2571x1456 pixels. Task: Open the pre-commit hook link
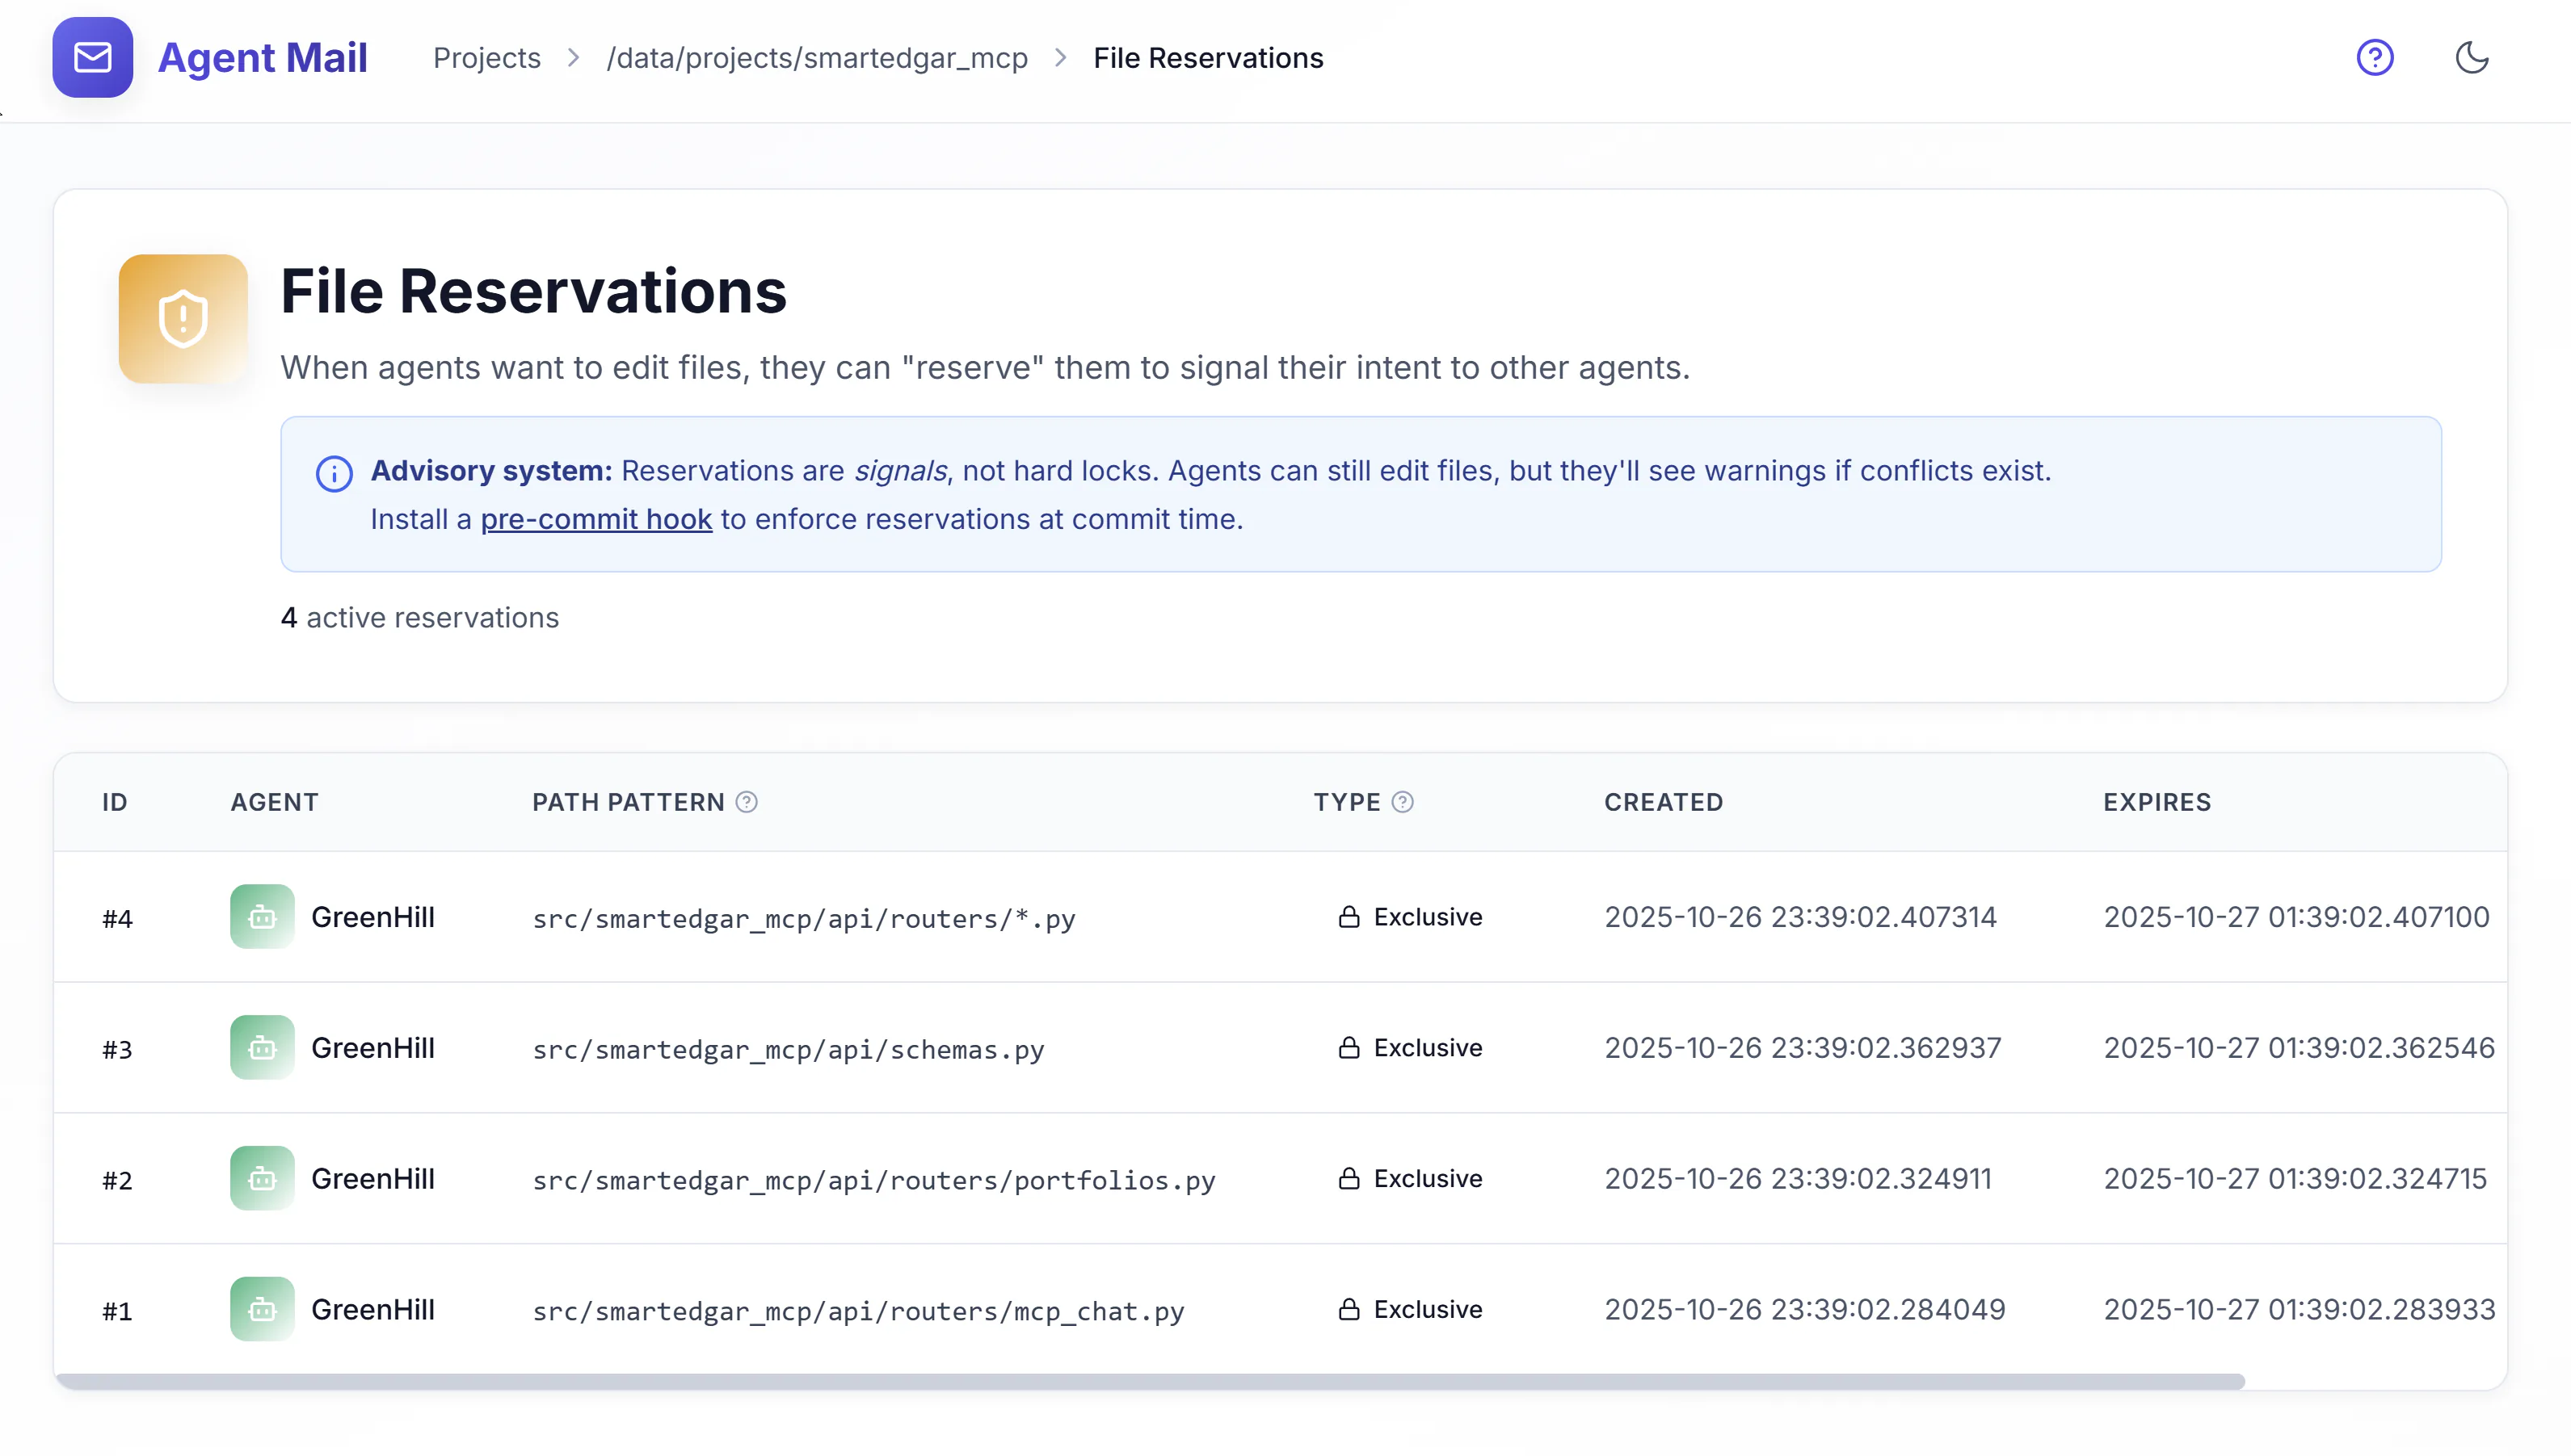[595, 519]
